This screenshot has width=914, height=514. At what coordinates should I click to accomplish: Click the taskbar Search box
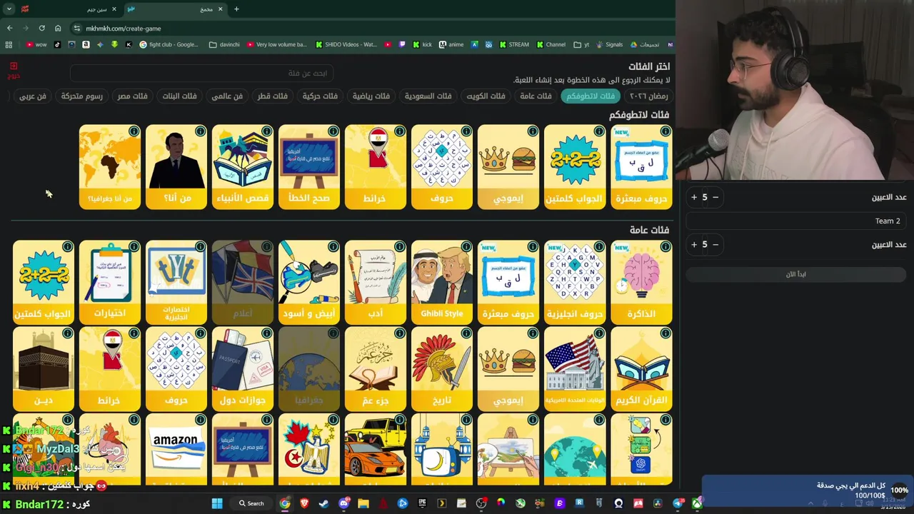(x=251, y=503)
